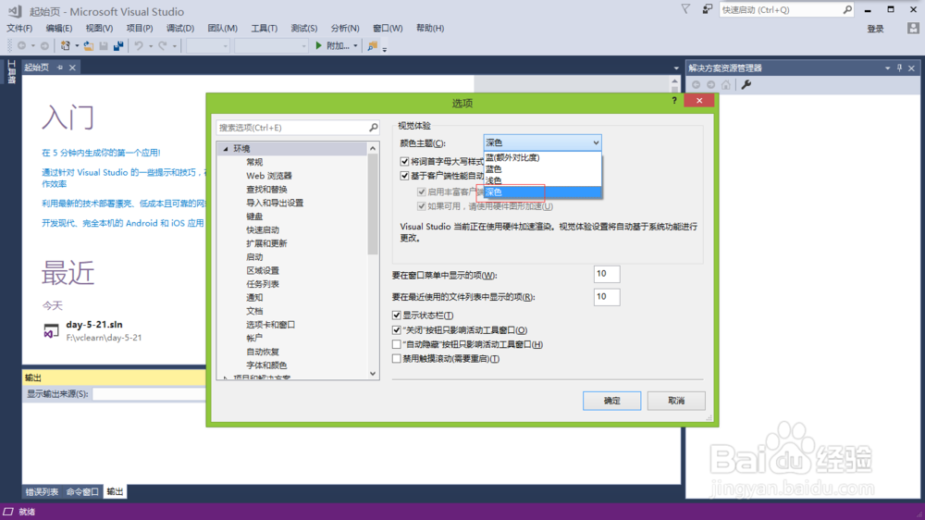
Task: Click the Find in Files toolbar icon
Action: pyautogui.click(x=372, y=45)
